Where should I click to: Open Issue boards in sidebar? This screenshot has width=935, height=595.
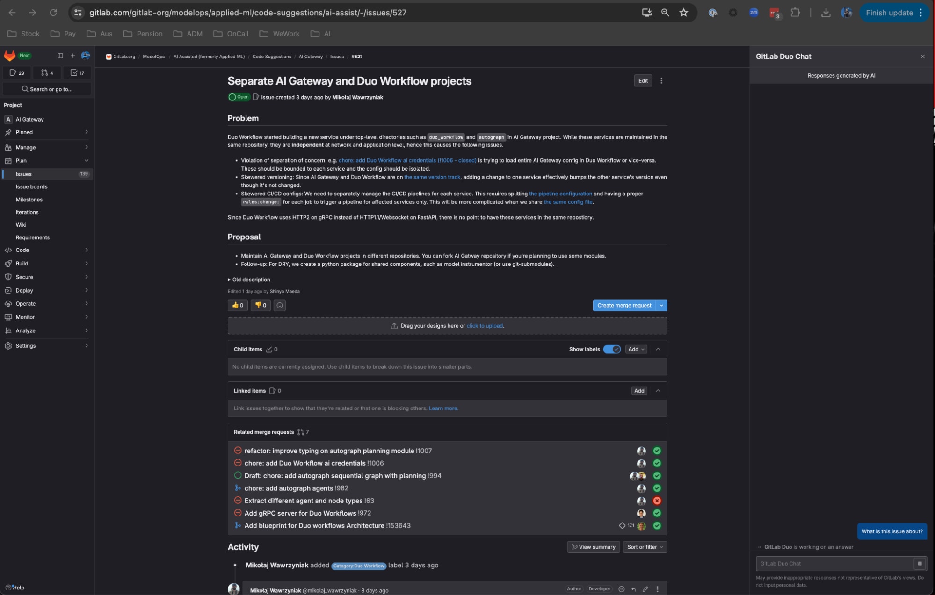tap(31, 186)
